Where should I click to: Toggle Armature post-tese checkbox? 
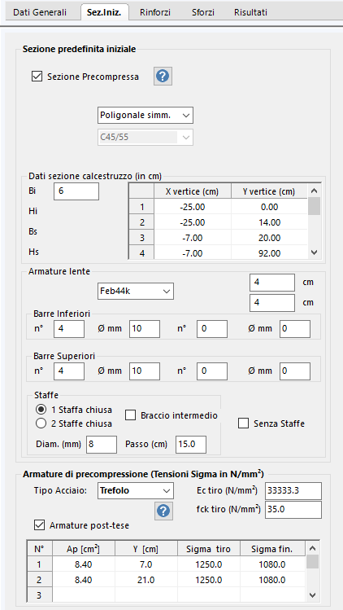39,525
